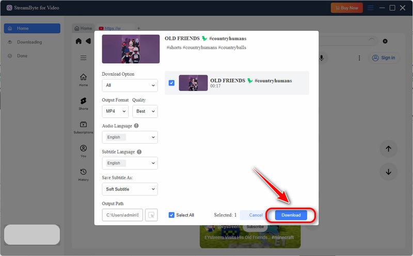Screen dimensions: 413x256
Task: Switch to the Home browser tab
Action: click(x=83, y=28)
